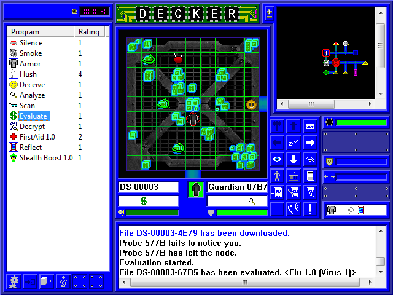Click the red bullseye node on map
The width and height of the screenshot is (393, 295).
[x=336, y=63]
